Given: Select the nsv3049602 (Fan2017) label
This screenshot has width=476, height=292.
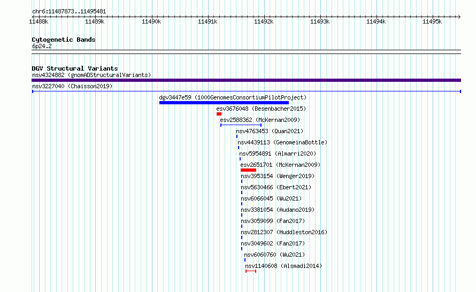Looking at the screenshot, I should click(273, 243).
